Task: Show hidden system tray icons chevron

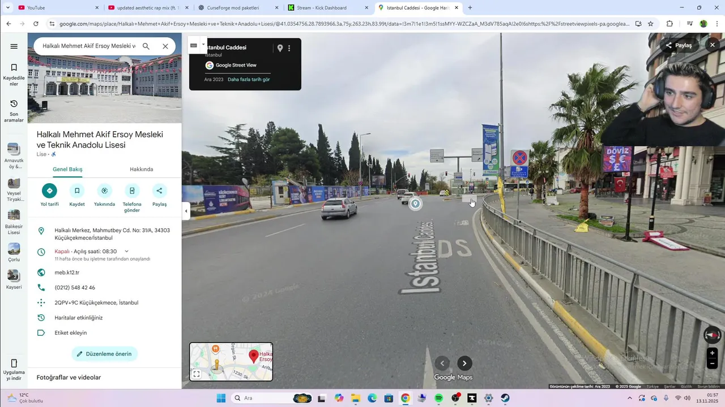Action: (x=630, y=398)
